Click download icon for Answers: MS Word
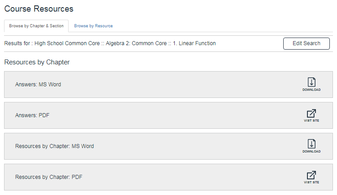The width and height of the screenshot is (337, 195). click(311, 82)
